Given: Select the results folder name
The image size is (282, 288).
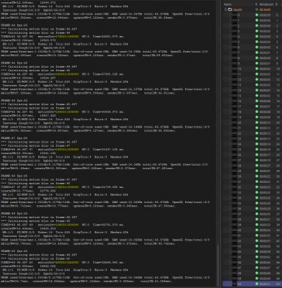Looking at the screenshot, I should point(238,9).
